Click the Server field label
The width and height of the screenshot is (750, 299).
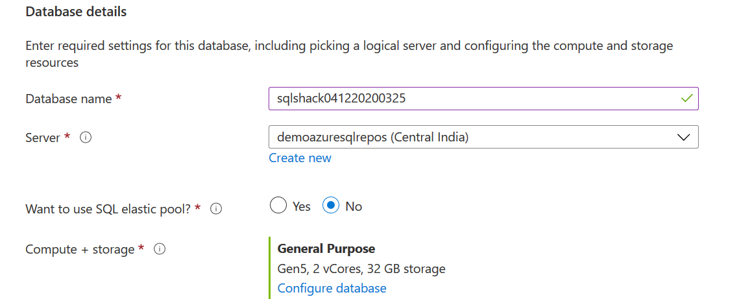43,138
